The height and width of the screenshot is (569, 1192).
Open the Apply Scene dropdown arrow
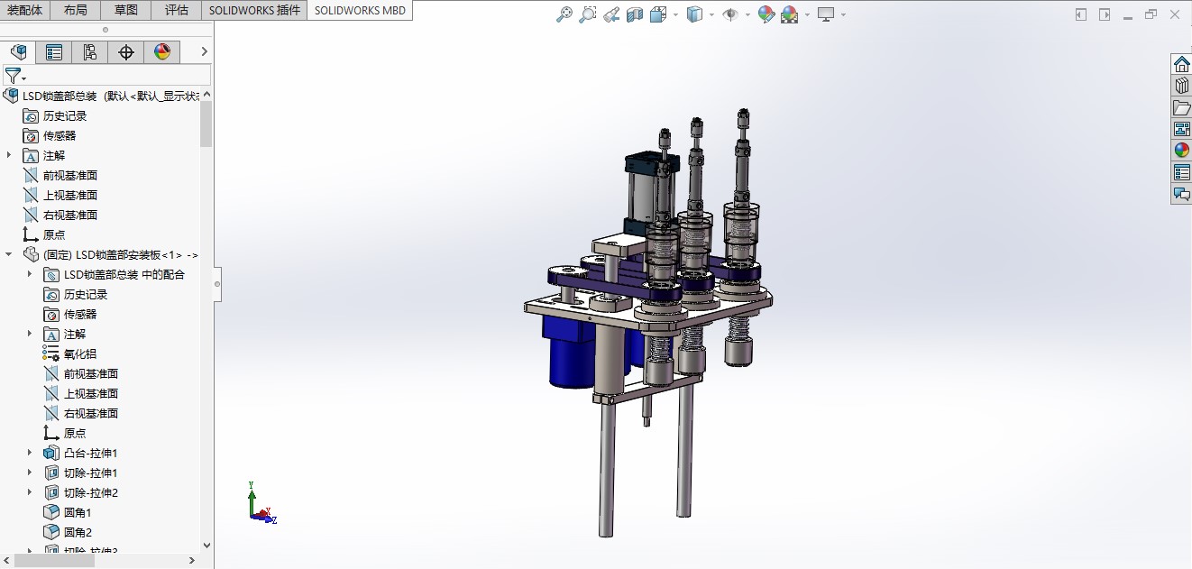[807, 15]
